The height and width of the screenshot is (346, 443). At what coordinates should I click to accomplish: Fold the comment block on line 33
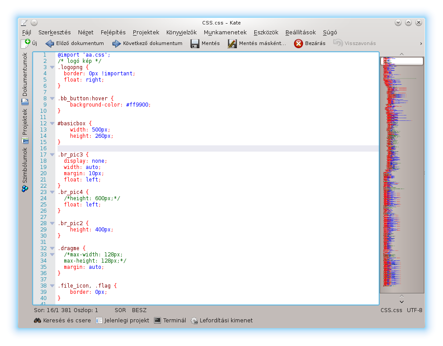52,255
